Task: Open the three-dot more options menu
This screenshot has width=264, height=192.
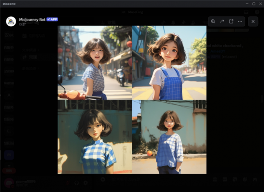Action: click(x=240, y=21)
